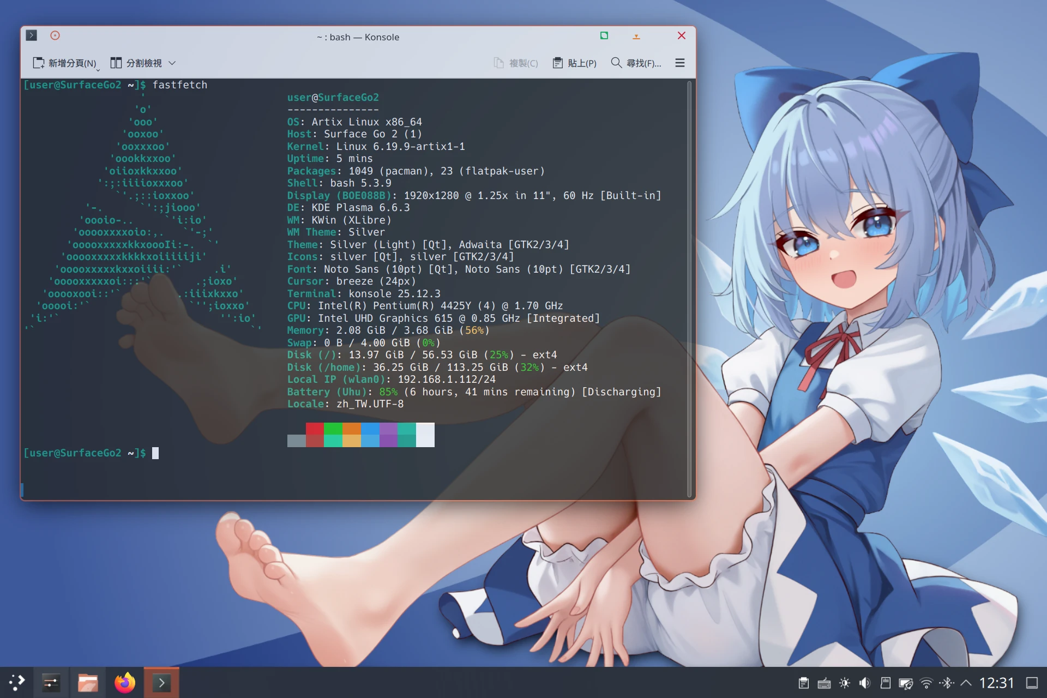Open Konsole window menu icon in titlebar
The image size is (1047, 698).
32,35
